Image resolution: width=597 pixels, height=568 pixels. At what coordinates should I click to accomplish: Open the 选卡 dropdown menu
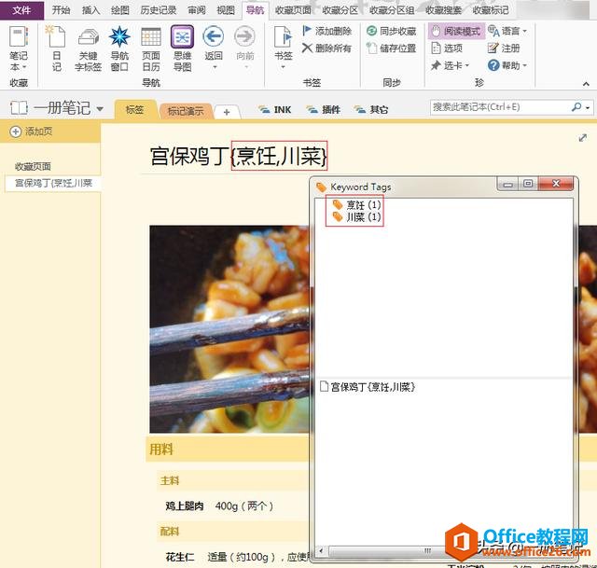[451, 65]
